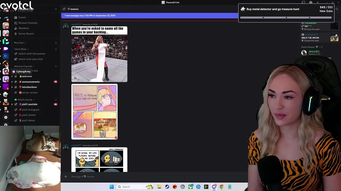341x191 pixels.
Task: Click the message input for memes channel
Action: click(157, 177)
